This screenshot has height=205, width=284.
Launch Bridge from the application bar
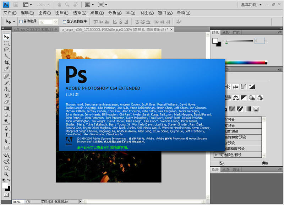[x=16, y=5]
